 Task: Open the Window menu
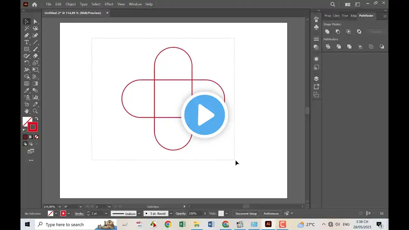[135, 4]
